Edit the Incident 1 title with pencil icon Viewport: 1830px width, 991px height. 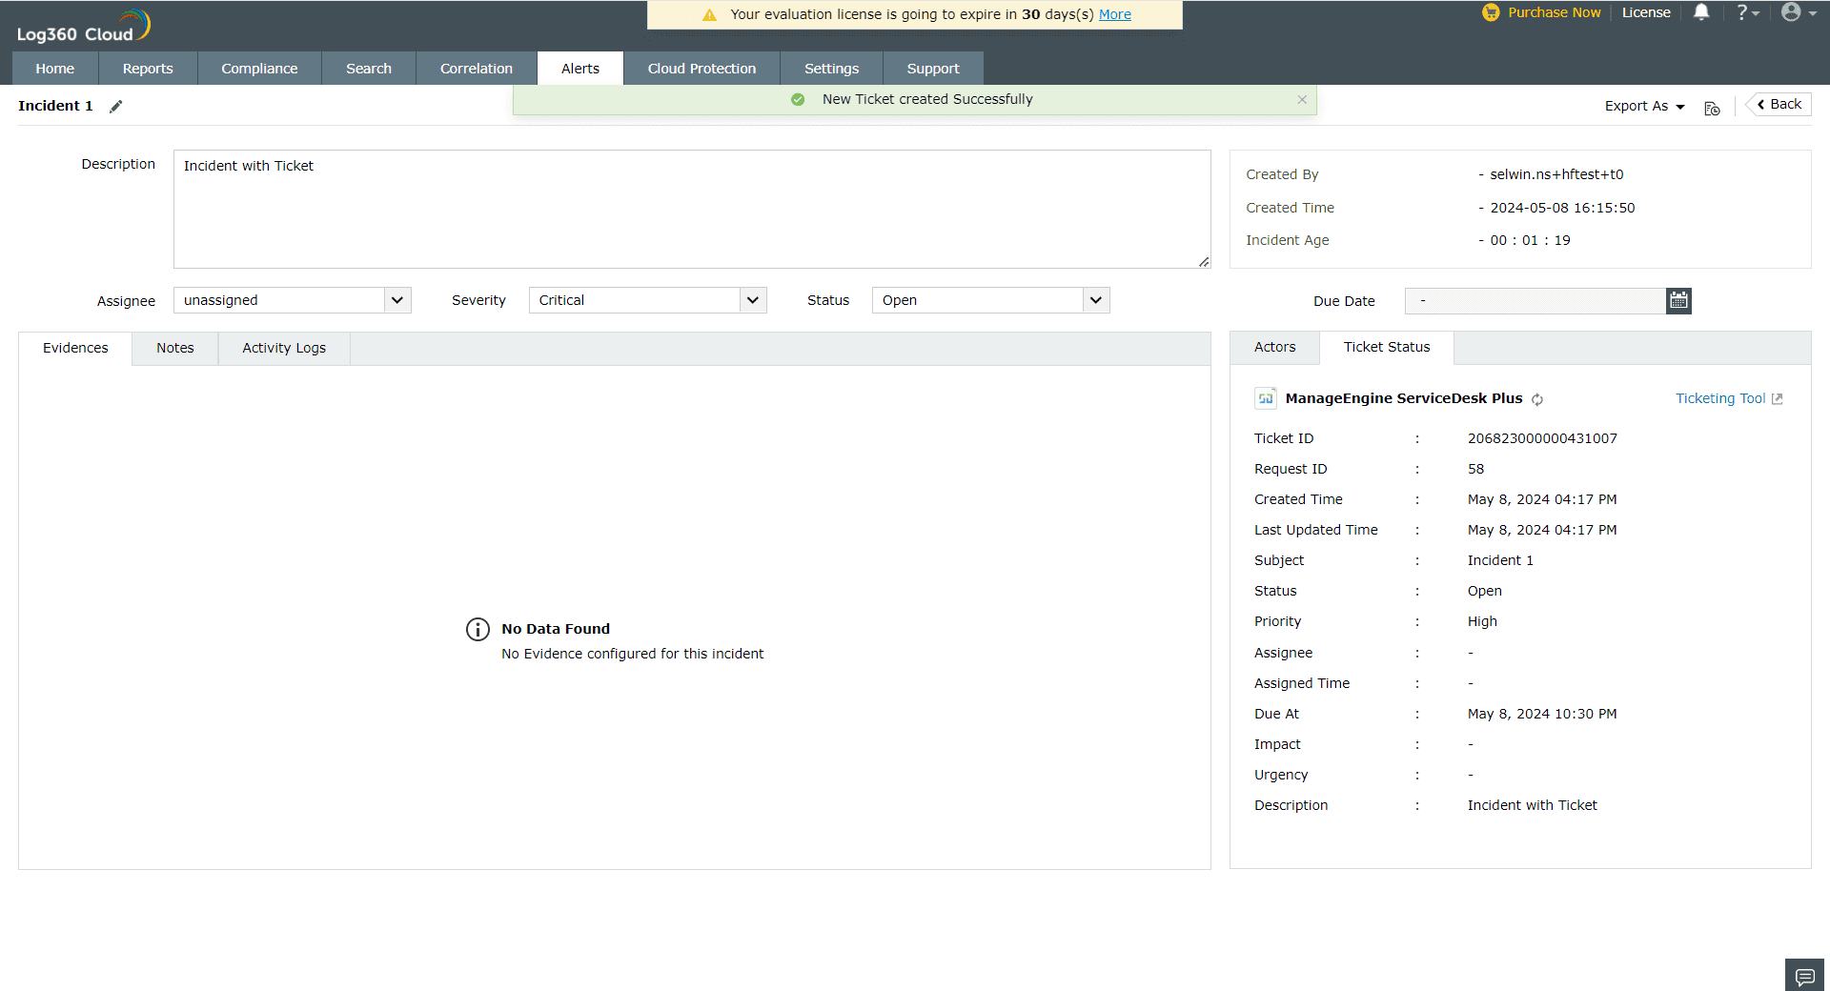point(115,106)
